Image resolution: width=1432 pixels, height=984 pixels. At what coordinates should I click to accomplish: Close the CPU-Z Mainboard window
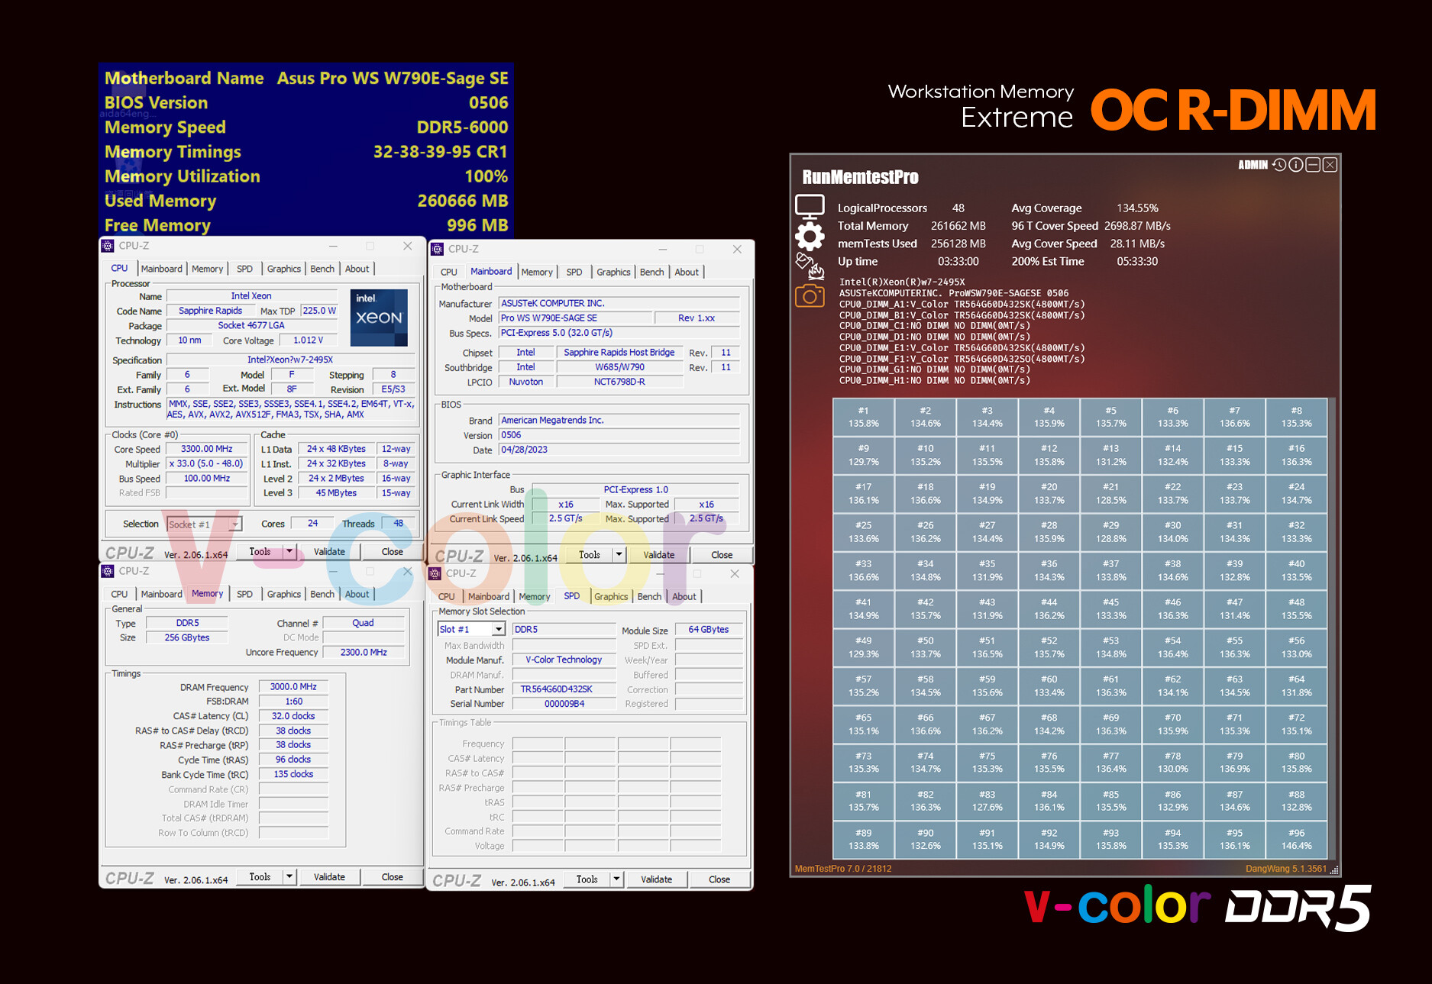point(737,249)
